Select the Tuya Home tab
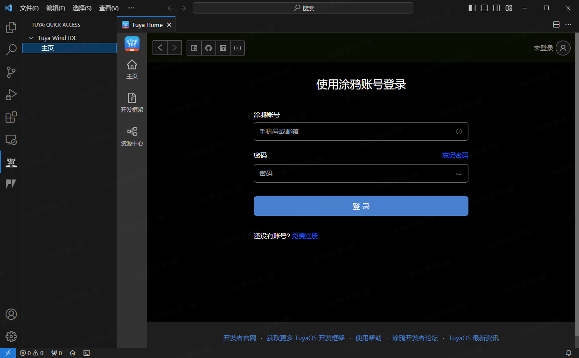Viewport: 579px width, 358px height. click(147, 25)
